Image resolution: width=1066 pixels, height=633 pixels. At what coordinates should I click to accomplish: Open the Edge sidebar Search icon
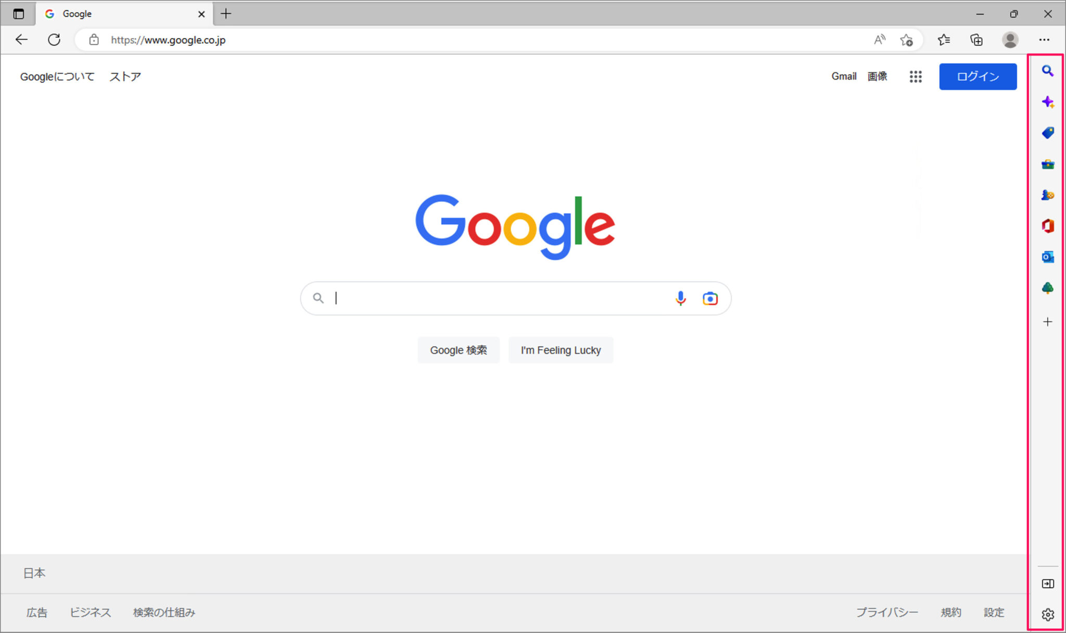[1047, 71]
